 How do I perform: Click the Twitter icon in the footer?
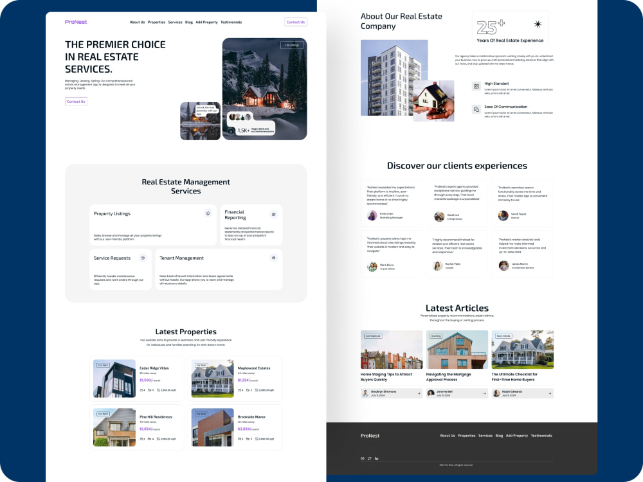tap(370, 459)
